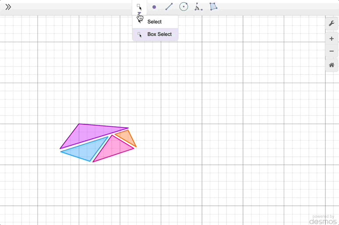The height and width of the screenshot is (225, 339).
Task: Collapse the dropdown using the small triangle arrow
Action: (139, 14)
